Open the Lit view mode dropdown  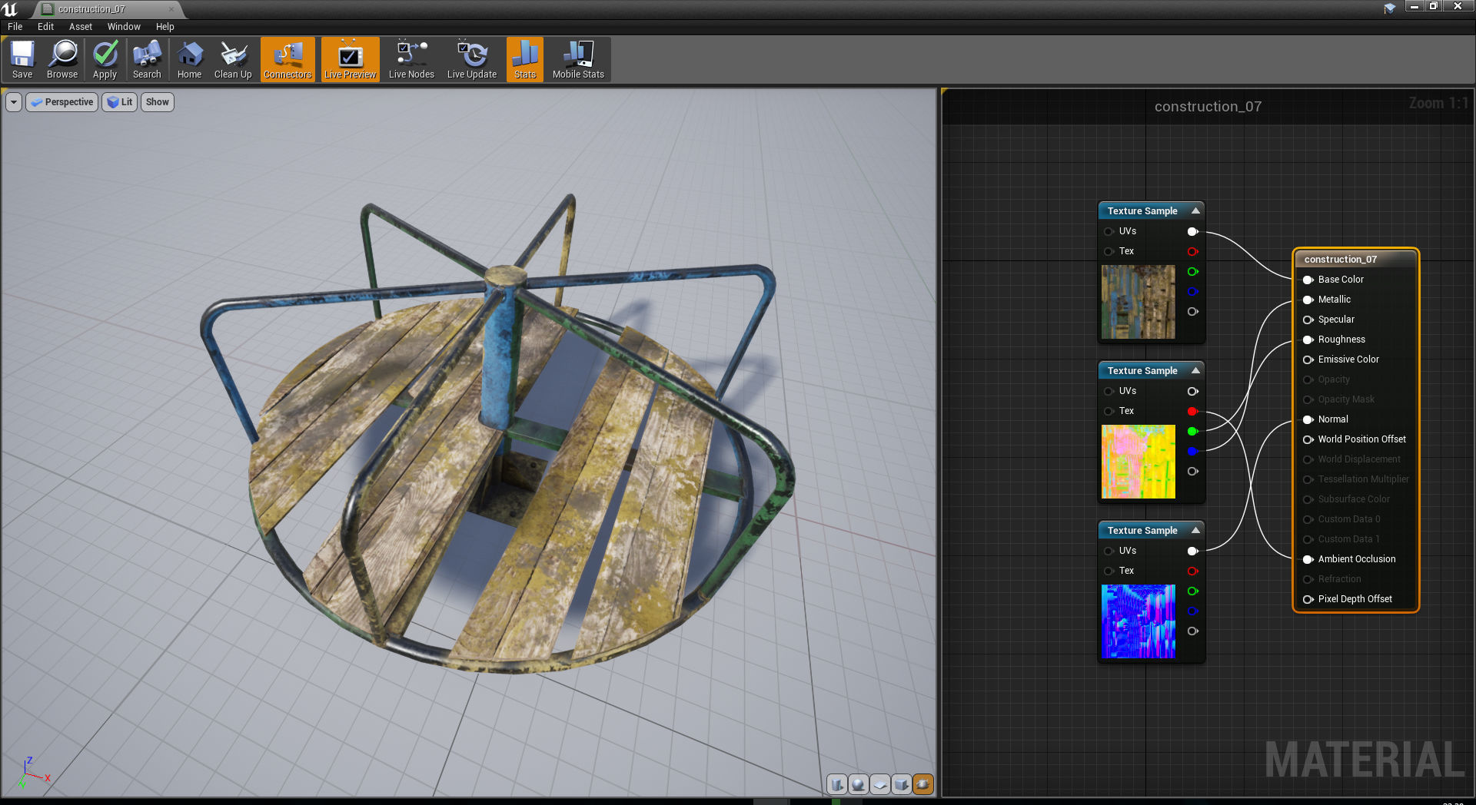tap(120, 102)
